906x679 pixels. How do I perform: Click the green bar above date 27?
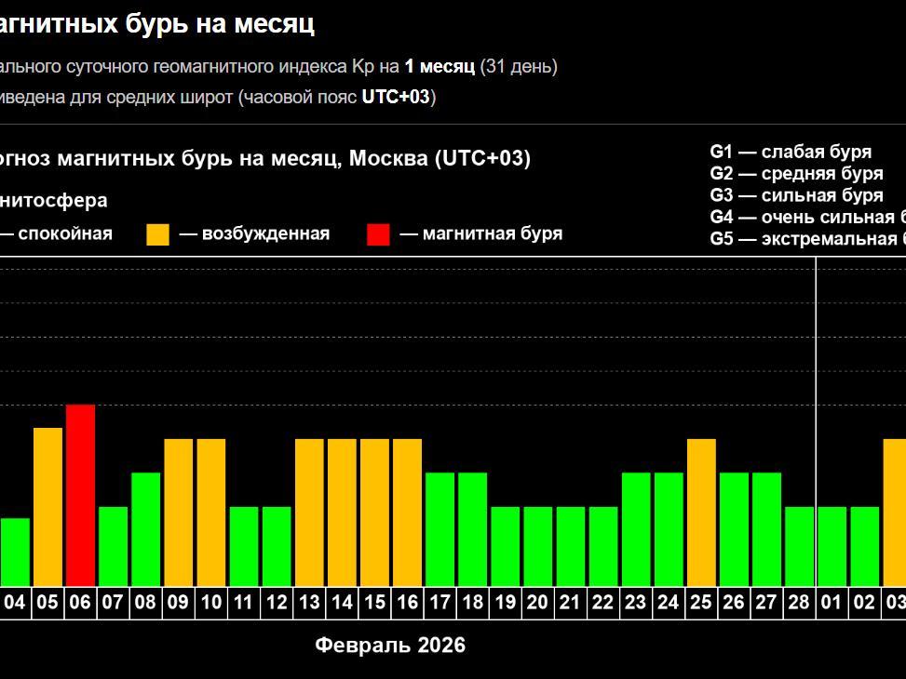click(x=766, y=529)
